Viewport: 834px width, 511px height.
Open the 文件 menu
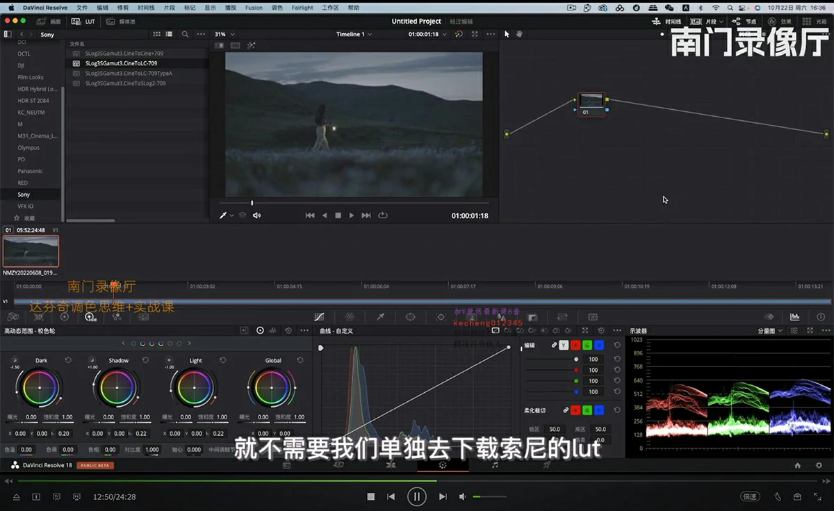coord(82,8)
